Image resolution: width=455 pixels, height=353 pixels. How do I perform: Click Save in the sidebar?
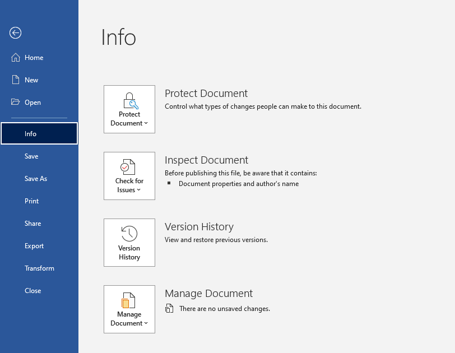pyautogui.click(x=31, y=156)
